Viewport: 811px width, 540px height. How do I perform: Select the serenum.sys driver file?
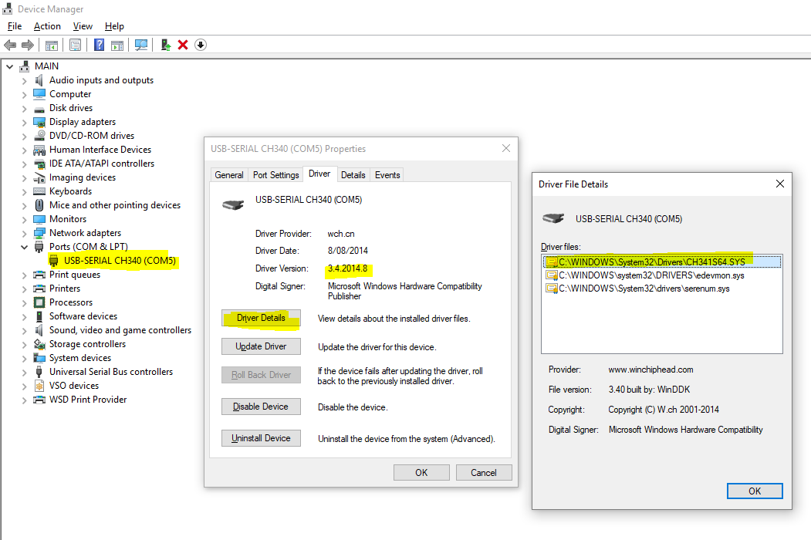tap(644, 289)
